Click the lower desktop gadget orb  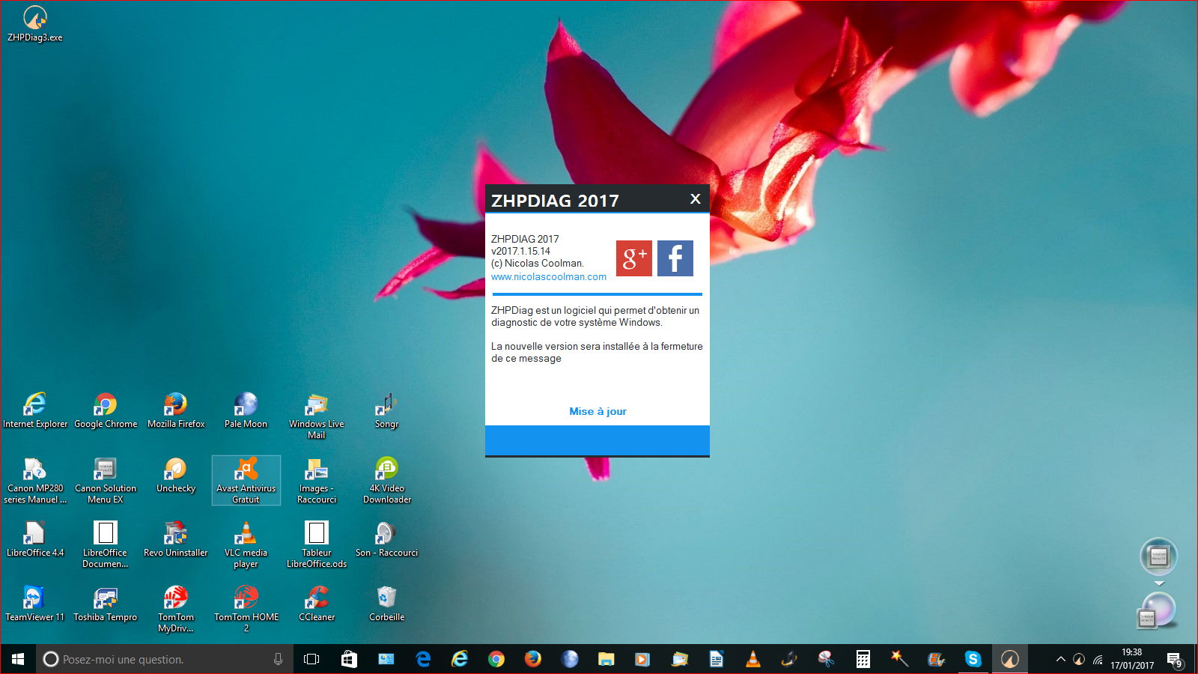coord(1158,610)
